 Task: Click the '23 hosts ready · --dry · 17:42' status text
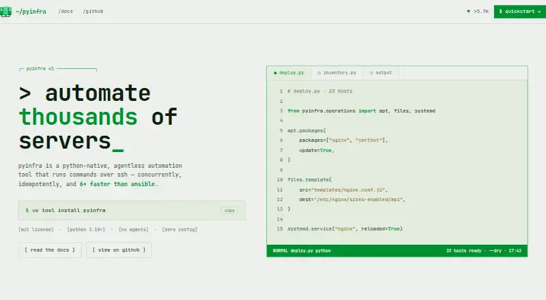(x=484, y=251)
